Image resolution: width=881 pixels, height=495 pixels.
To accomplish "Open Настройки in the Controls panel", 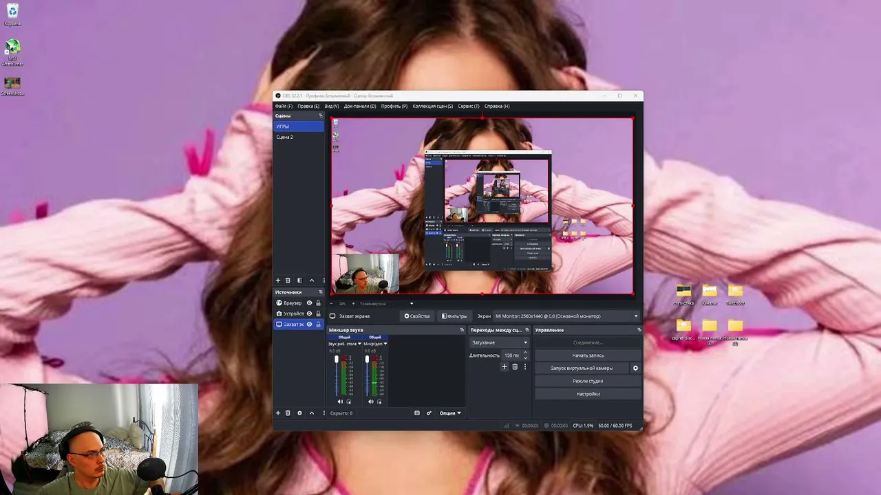I will pos(588,394).
